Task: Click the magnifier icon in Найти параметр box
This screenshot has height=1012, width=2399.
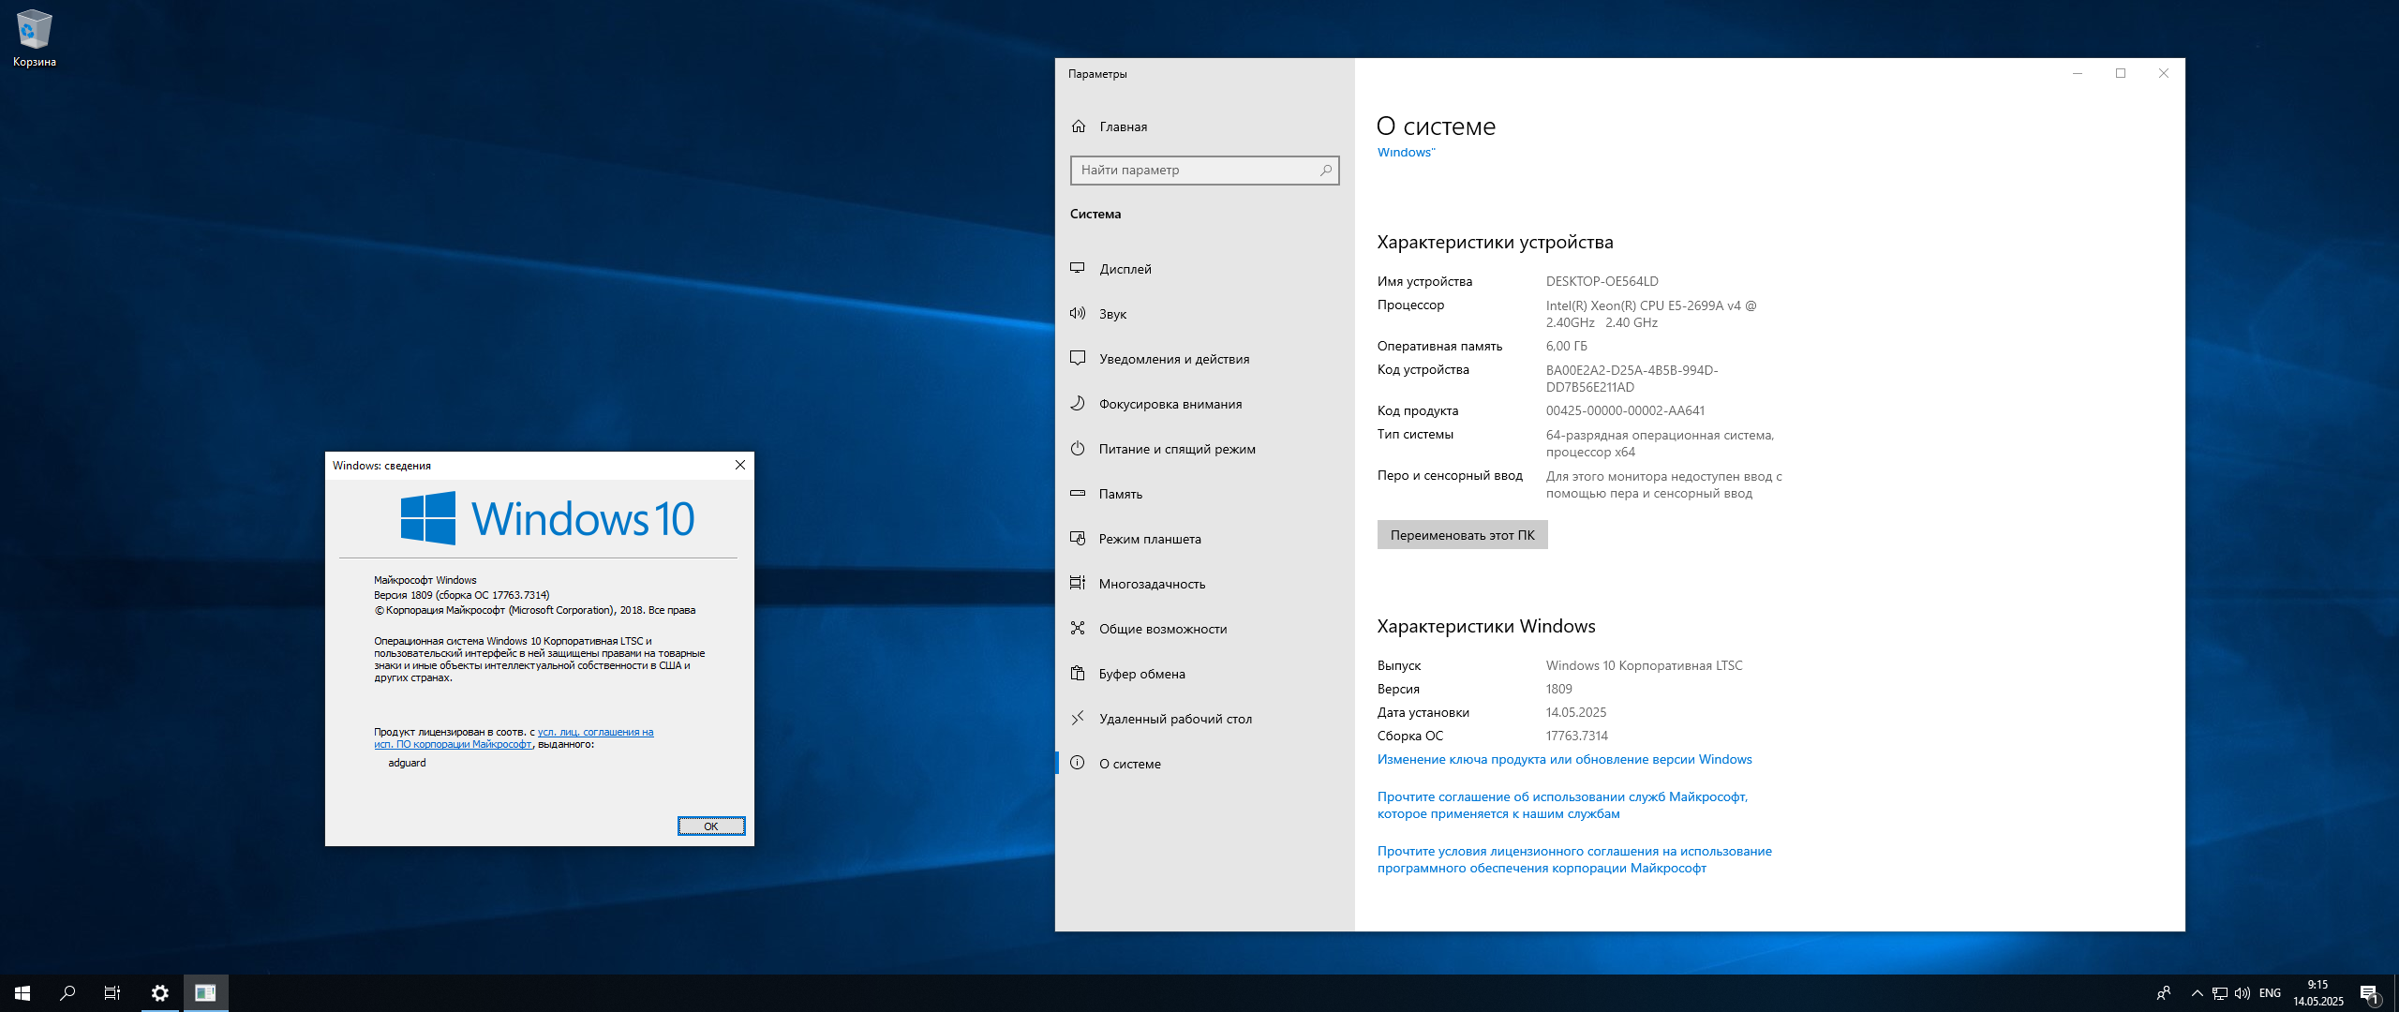Action: point(1325,171)
